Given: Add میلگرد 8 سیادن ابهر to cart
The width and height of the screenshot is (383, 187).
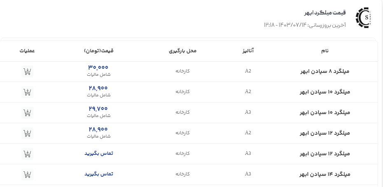Looking at the screenshot, I should point(27,71).
